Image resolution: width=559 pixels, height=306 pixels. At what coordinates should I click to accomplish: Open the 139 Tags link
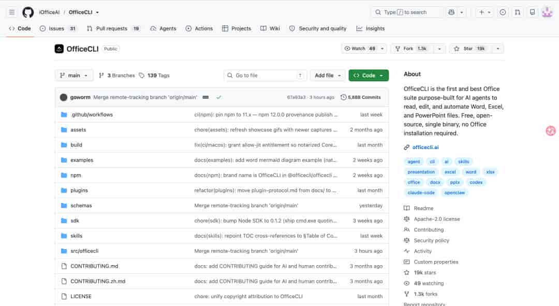pyautogui.click(x=154, y=76)
